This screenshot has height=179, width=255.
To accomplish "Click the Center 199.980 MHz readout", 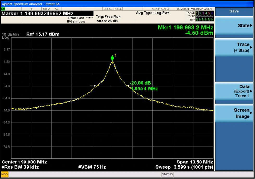I will pyautogui.click(x=24, y=162).
